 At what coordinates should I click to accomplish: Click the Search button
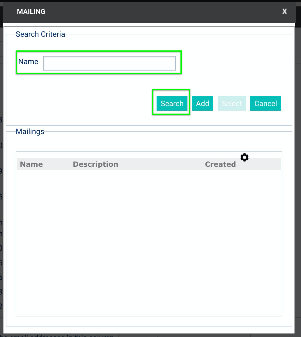(172, 103)
